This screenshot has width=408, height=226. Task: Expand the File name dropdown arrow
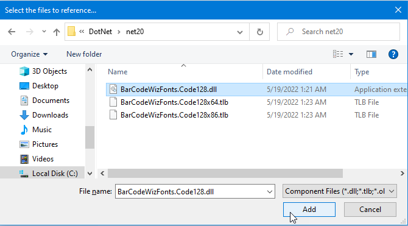click(270, 192)
